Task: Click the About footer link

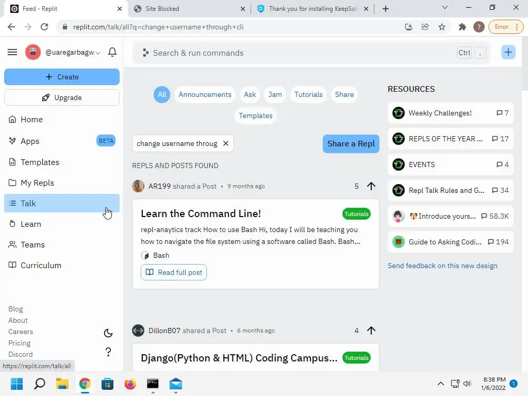Action: pos(18,321)
